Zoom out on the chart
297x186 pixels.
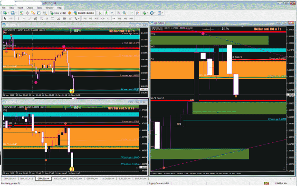pos(125,13)
